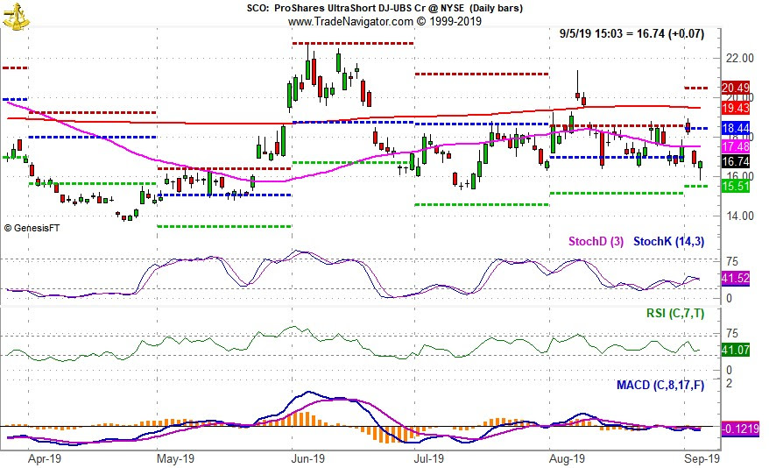The height and width of the screenshot is (468, 769).
Task: Click the stochastic pane 75 level label
Action: [x=732, y=261]
